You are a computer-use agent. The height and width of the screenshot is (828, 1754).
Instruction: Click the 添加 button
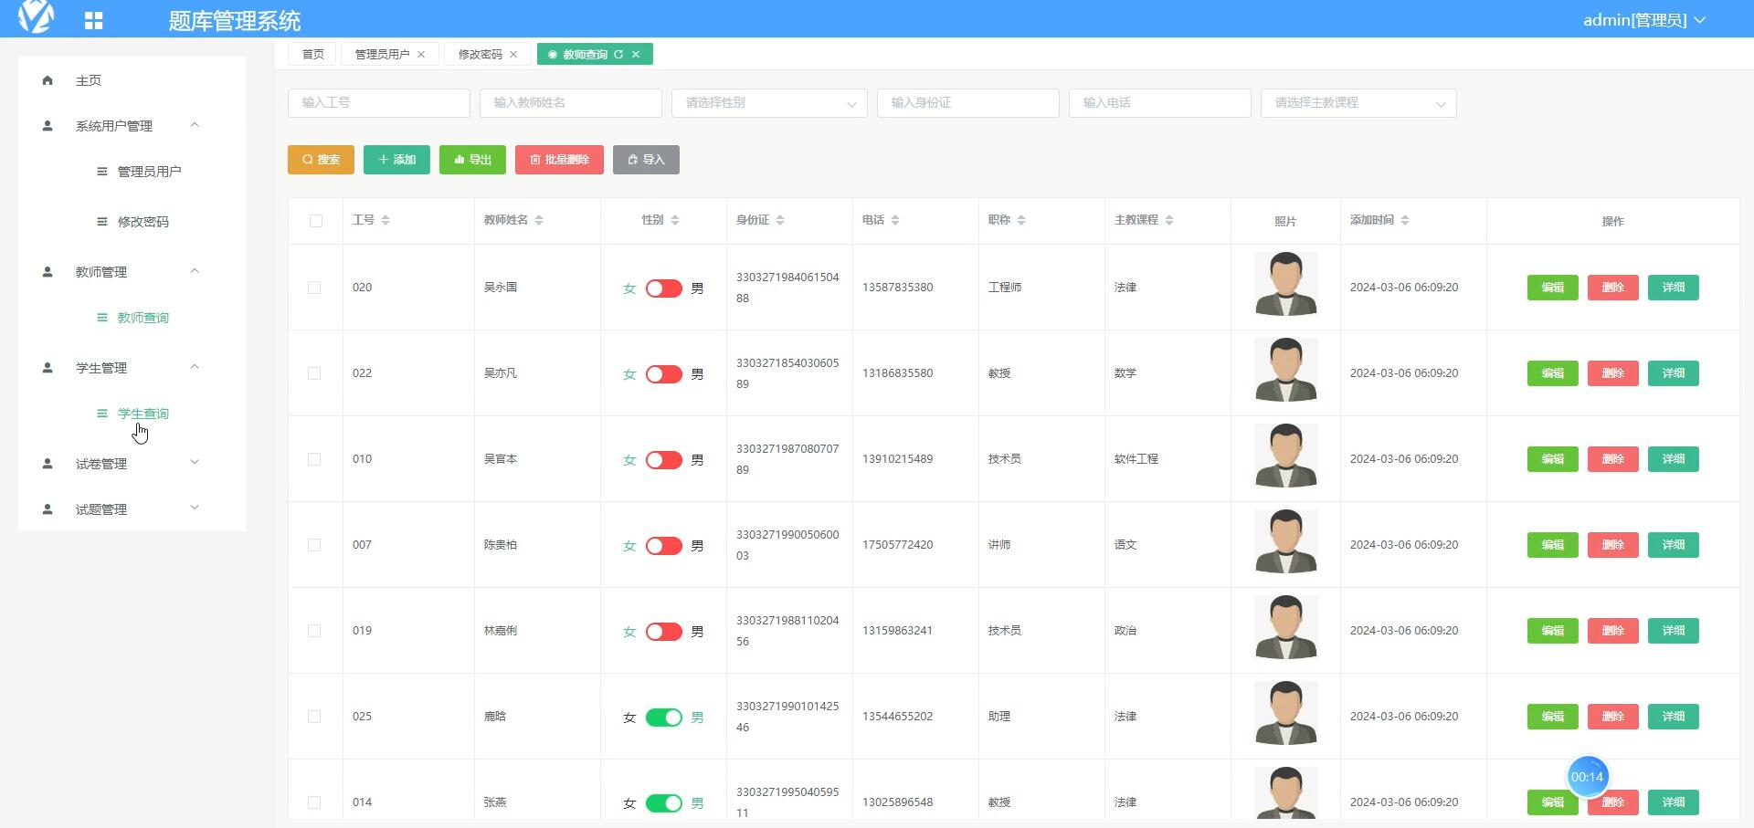tap(396, 160)
